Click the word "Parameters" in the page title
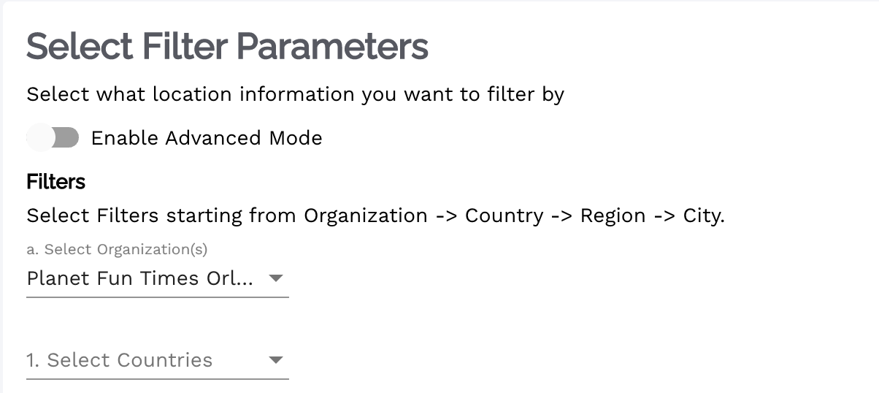Screen dimensions: 879x393 coord(332,47)
